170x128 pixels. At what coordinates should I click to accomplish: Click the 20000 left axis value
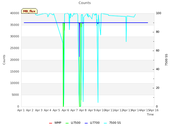click(x=15, y=60)
